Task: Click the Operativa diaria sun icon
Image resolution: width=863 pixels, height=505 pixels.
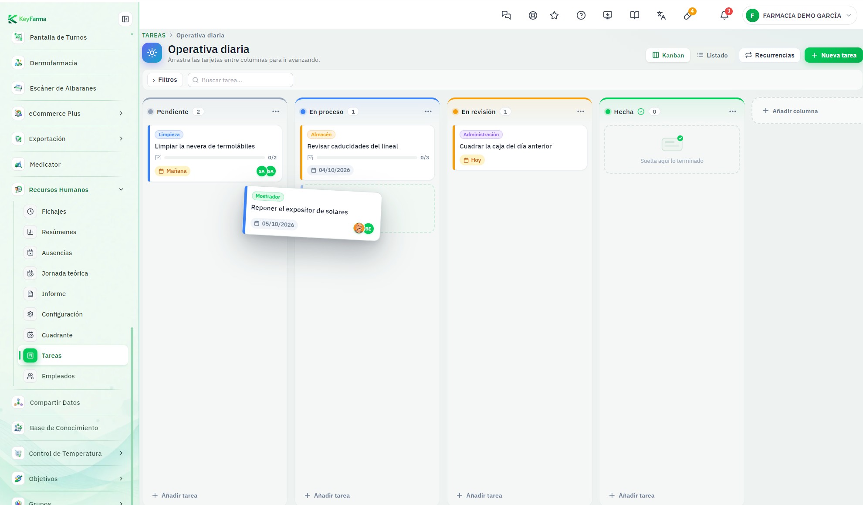Action: [x=152, y=53]
